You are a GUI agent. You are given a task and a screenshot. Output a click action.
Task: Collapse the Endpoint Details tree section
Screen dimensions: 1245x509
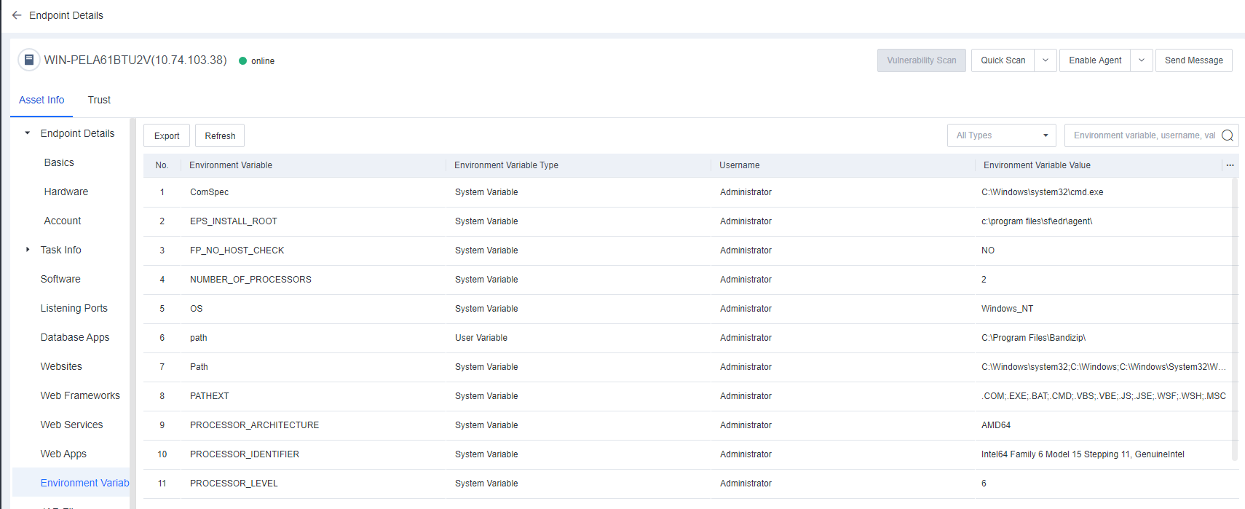pyautogui.click(x=28, y=133)
